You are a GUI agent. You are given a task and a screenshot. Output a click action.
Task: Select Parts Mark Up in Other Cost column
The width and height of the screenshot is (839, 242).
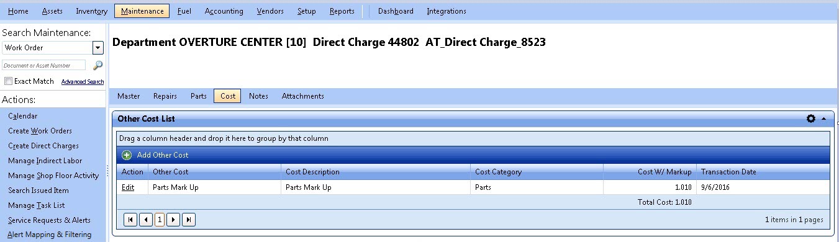pos(214,187)
